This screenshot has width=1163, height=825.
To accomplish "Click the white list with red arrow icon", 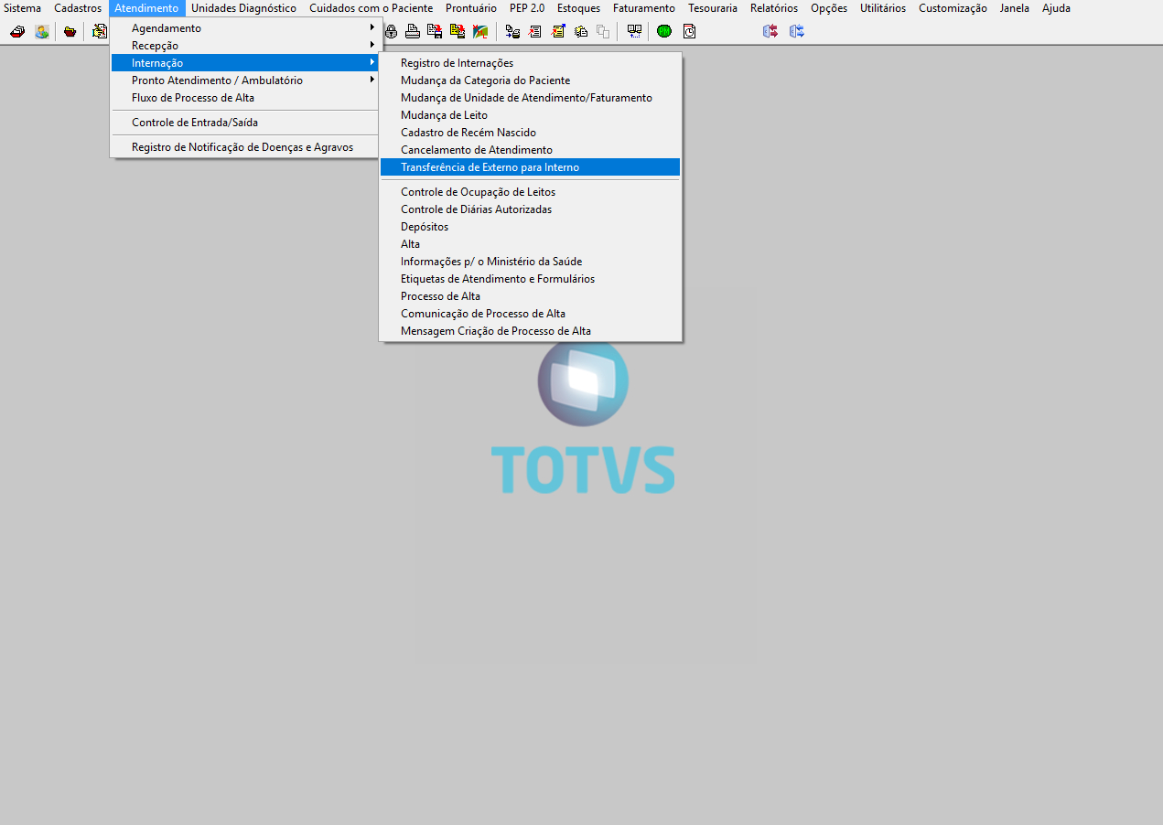I will coord(535,31).
